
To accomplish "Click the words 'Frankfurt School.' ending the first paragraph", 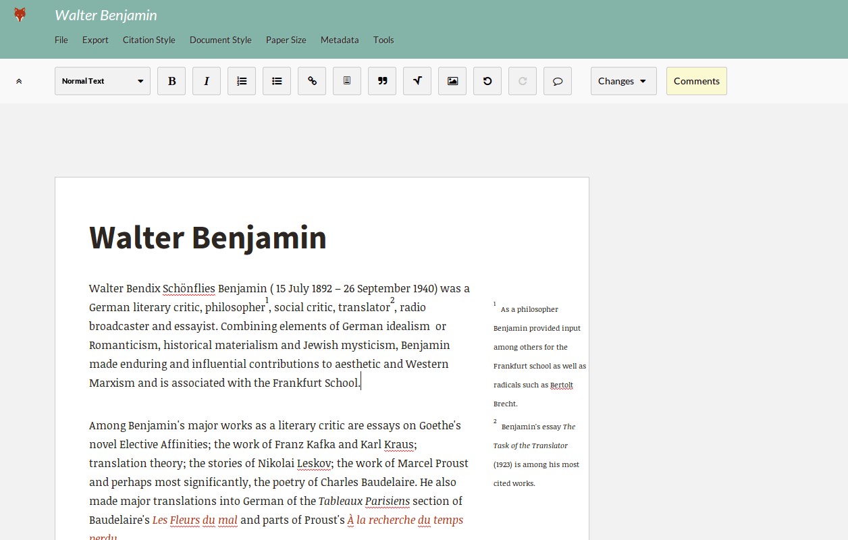I will 317,383.
